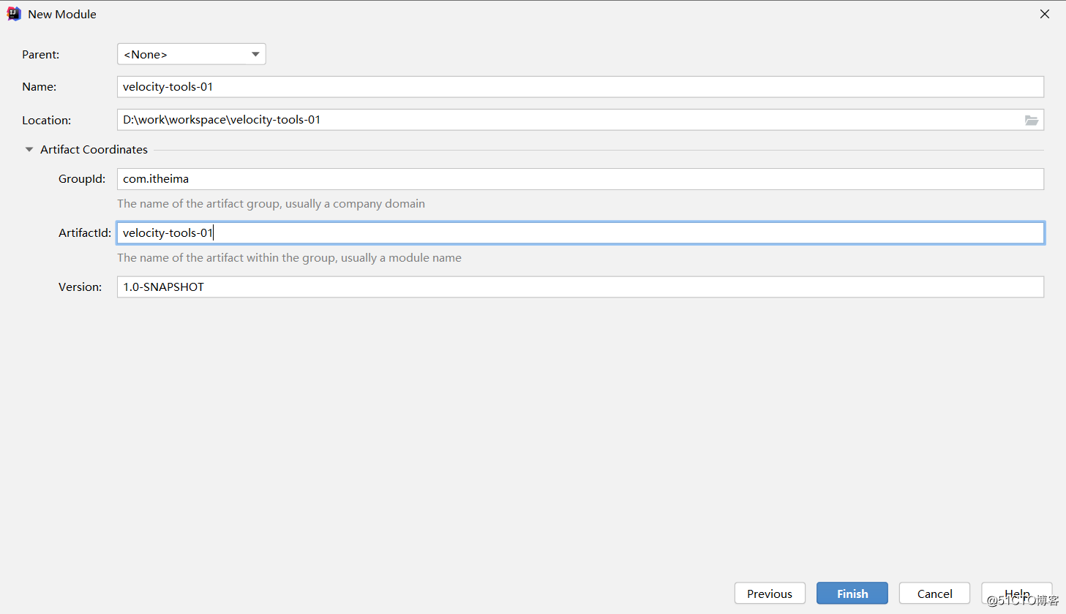Click the 'New Module' title text
The image size is (1066, 614).
[x=62, y=15]
